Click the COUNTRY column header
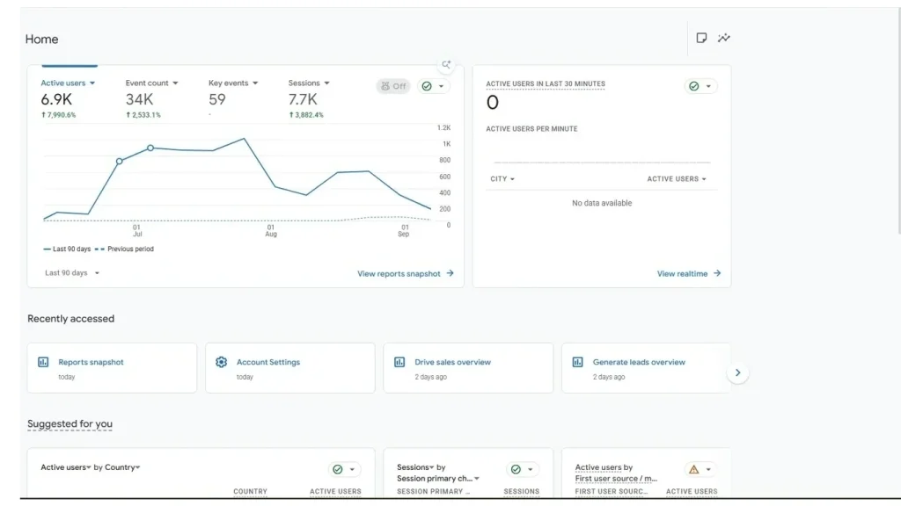 click(x=251, y=492)
